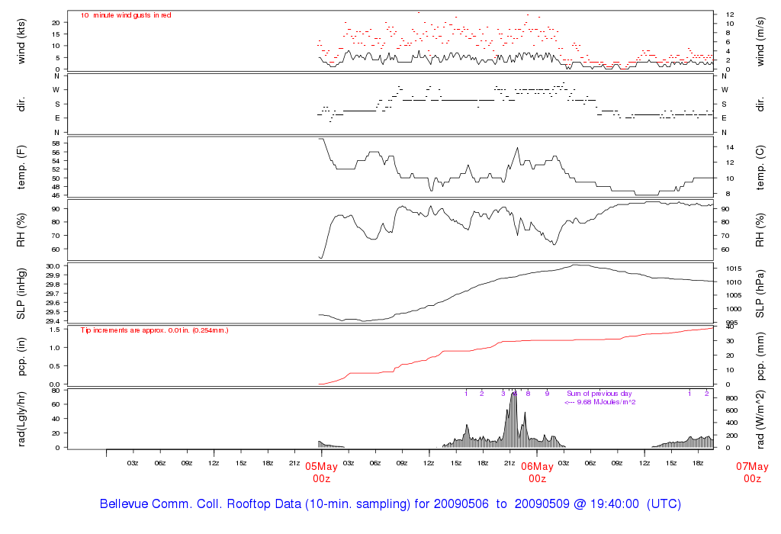Select the '30.0' inHg tick value
781x534 pixels.
53,266
